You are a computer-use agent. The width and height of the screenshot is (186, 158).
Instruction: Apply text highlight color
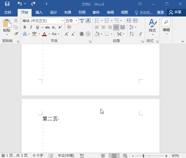(34, 34)
